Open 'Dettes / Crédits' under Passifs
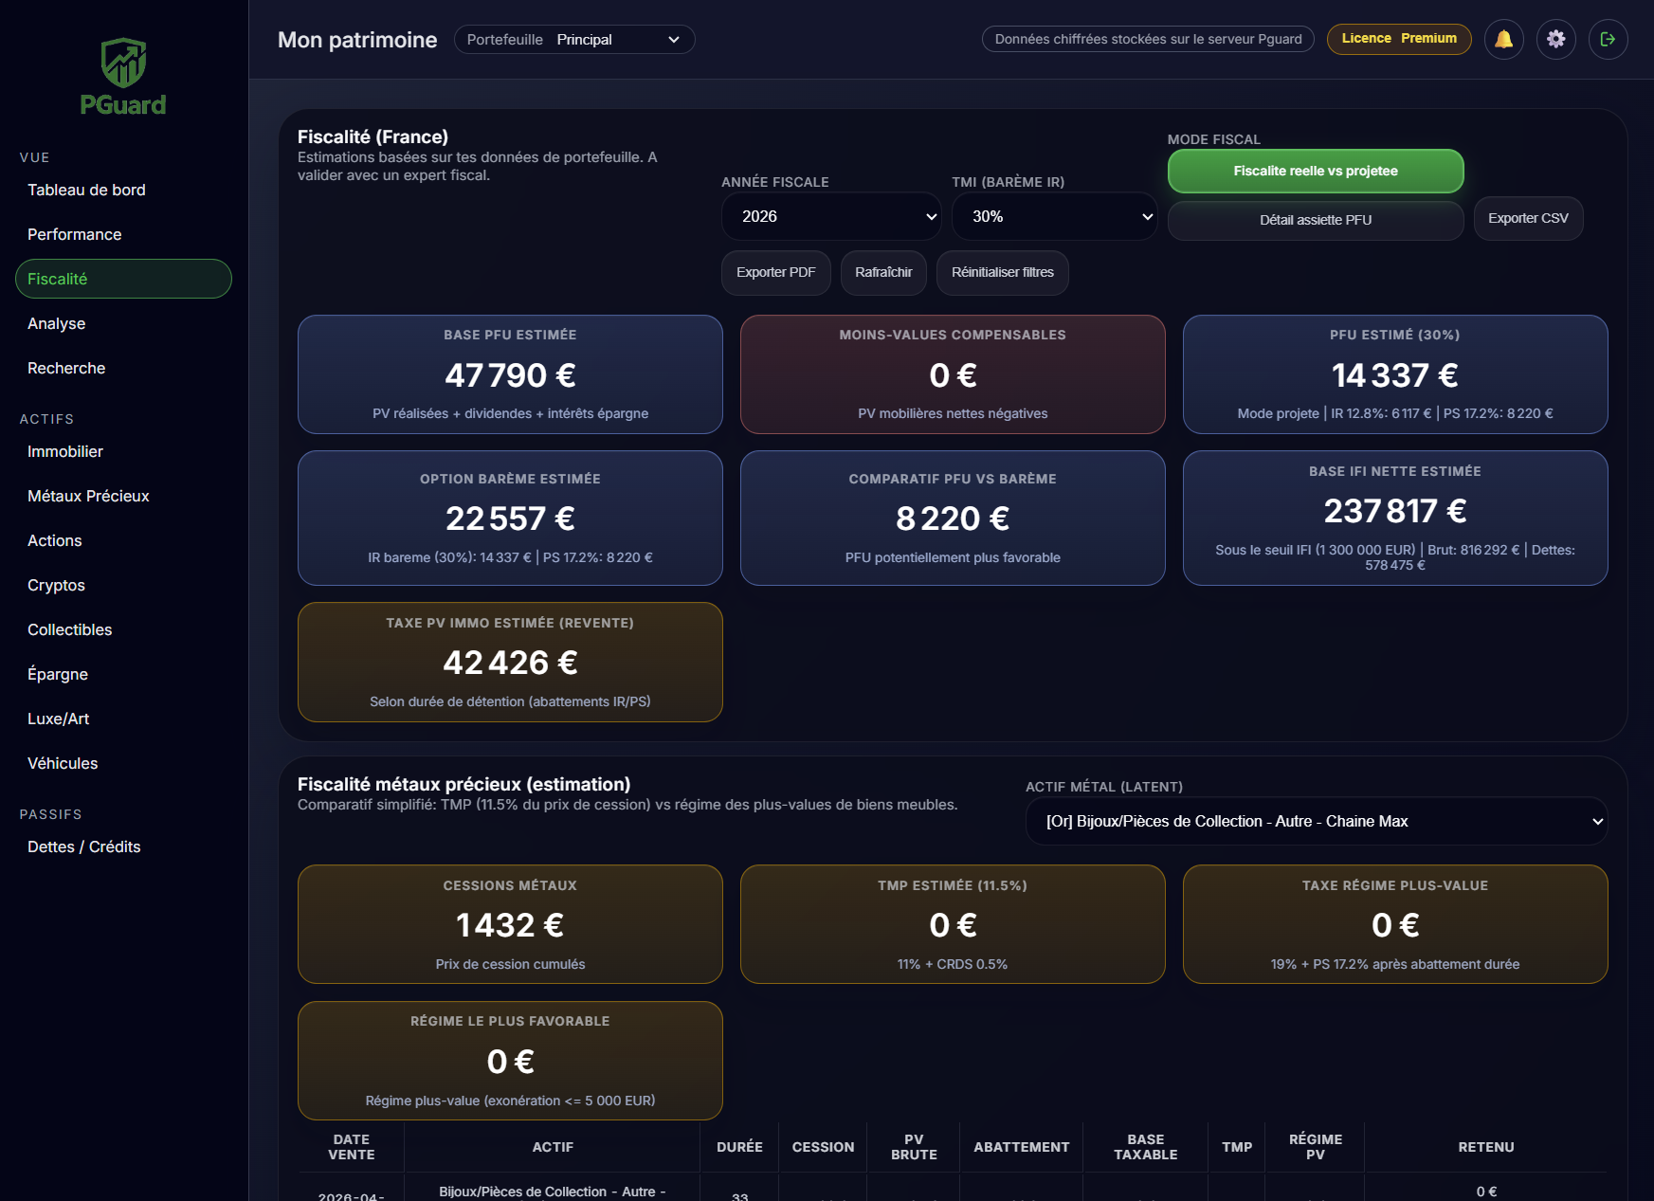 click(x=83, y=846)
